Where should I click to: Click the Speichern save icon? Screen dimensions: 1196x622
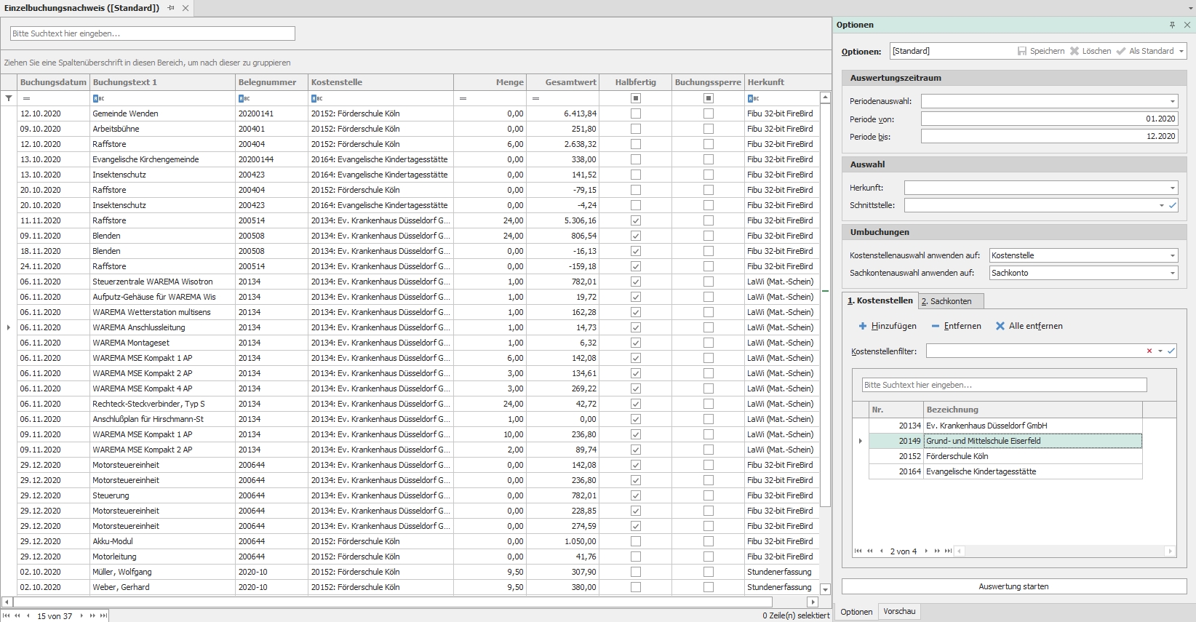pyautogui.click(x=1022, y=51)
